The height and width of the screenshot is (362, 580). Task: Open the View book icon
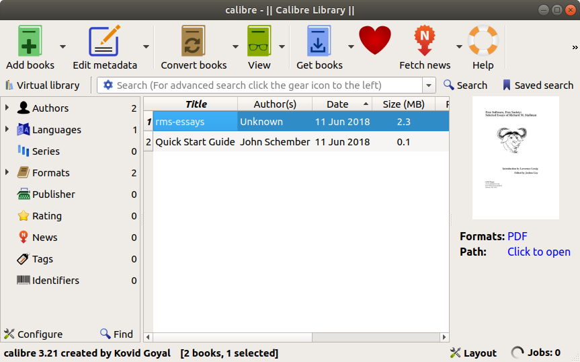coord(259,41)
